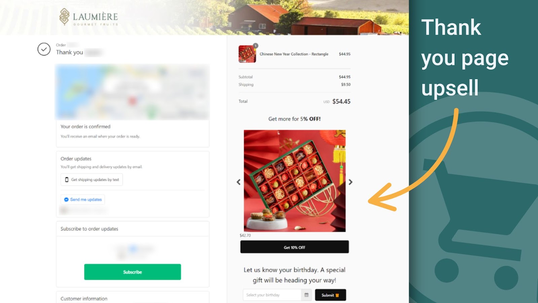
Task: Click the phone icon in shipping updates button
Action: pyautogui.click(x=67, y=180)
